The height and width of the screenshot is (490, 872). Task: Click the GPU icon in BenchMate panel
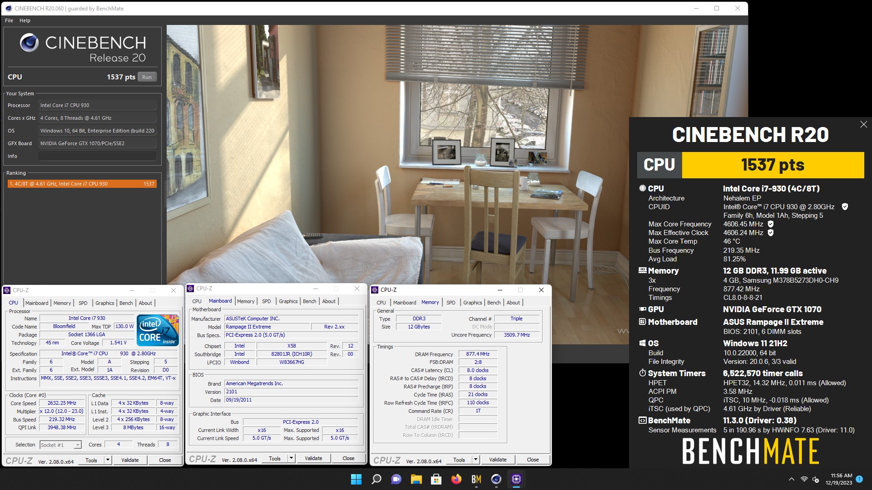pos(642,309)
